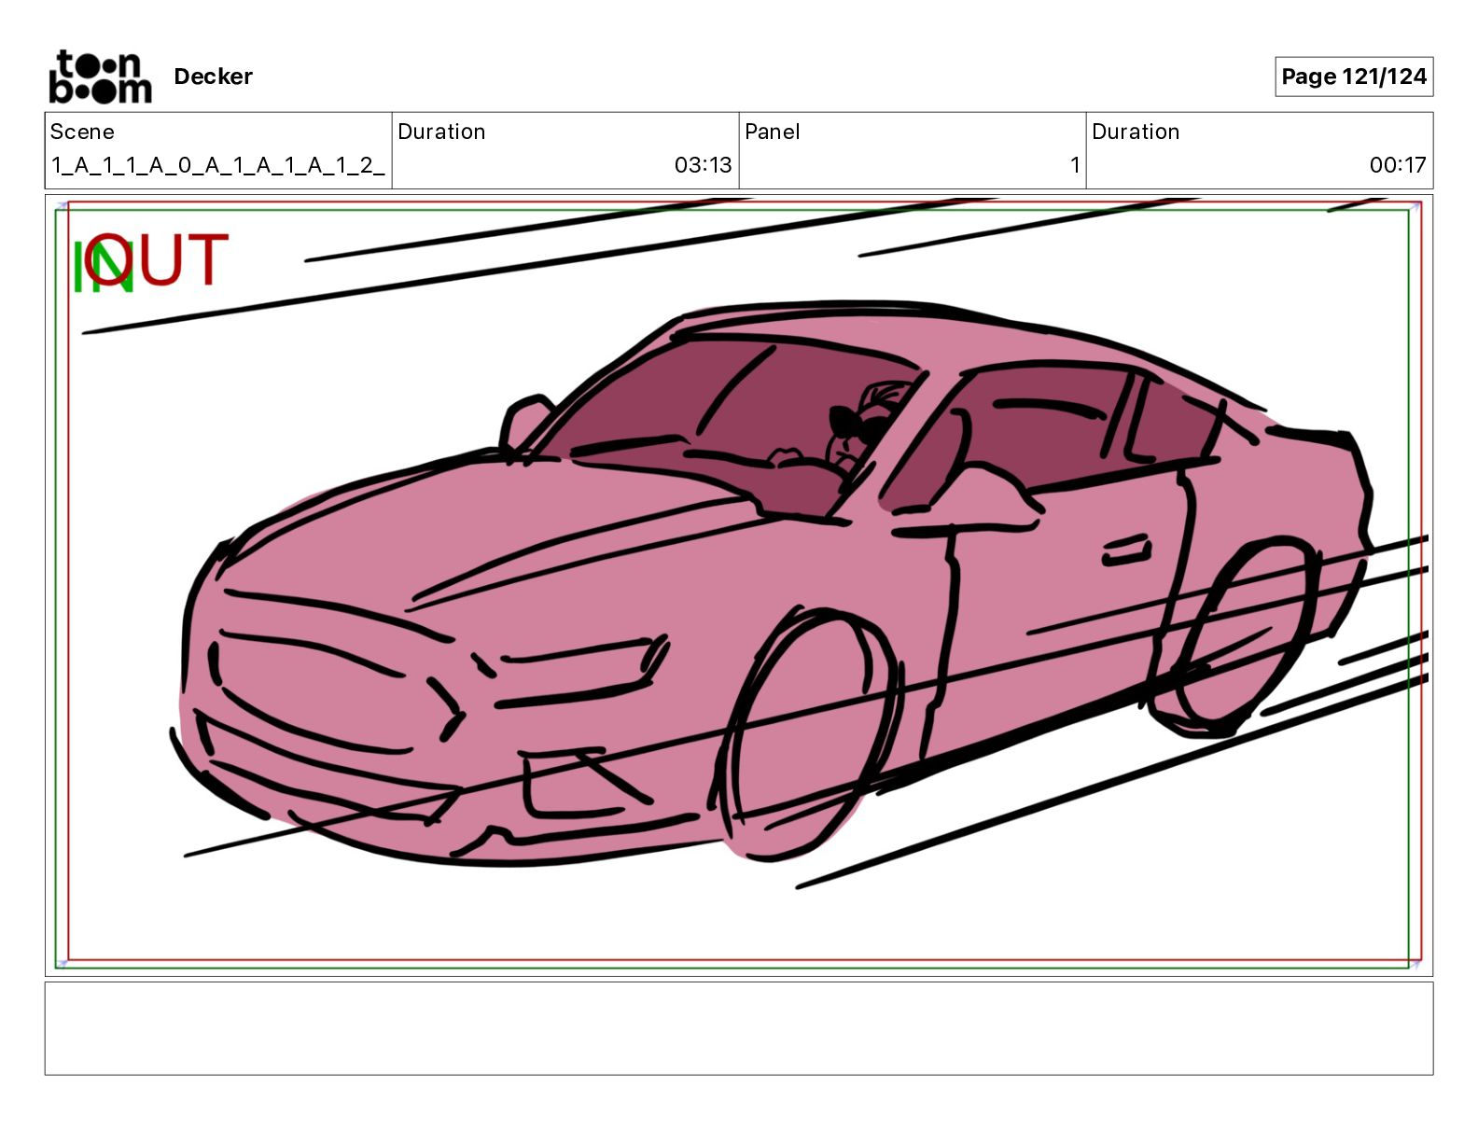This screenshot has height=1142, width=1478.
Task: Click the Scene header label
Action: click(82, 132)
